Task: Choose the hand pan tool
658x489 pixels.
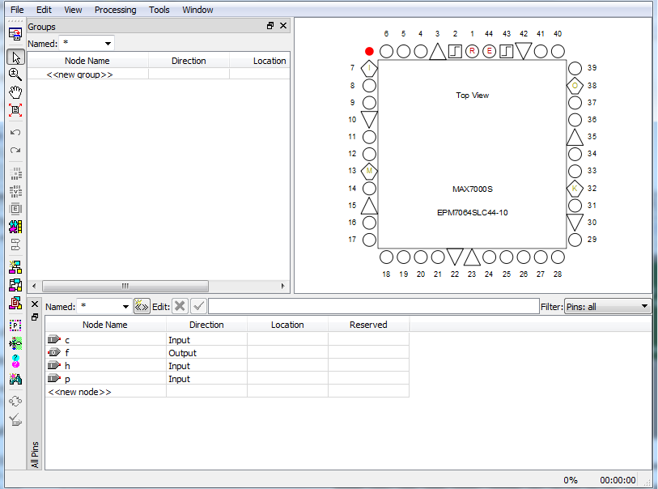Action: point(15,92)
